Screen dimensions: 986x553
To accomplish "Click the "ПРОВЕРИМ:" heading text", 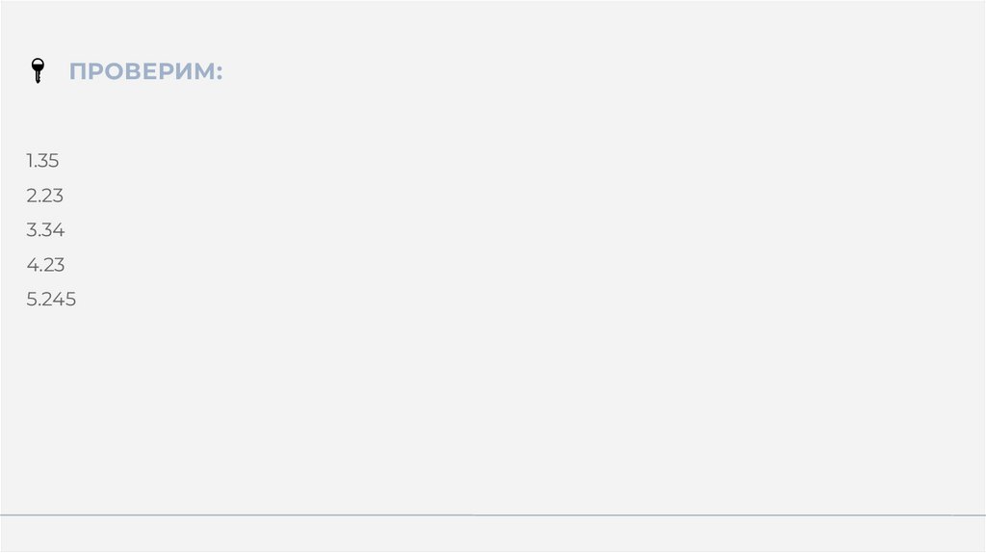I will point(145,72).
